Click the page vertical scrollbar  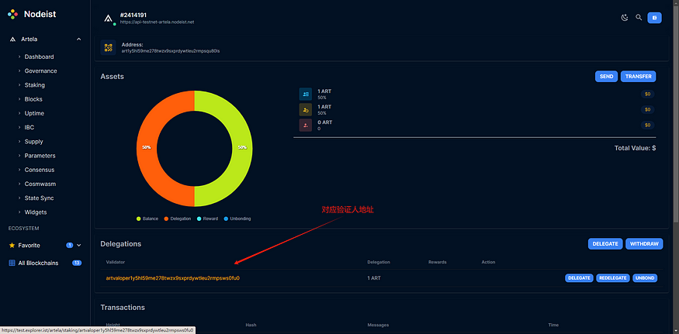click(676, 112)
